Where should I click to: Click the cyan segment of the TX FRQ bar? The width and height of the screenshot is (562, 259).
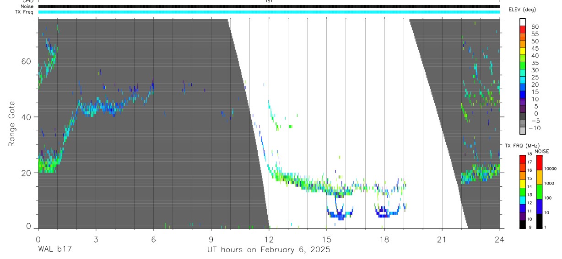pos(522,200)
